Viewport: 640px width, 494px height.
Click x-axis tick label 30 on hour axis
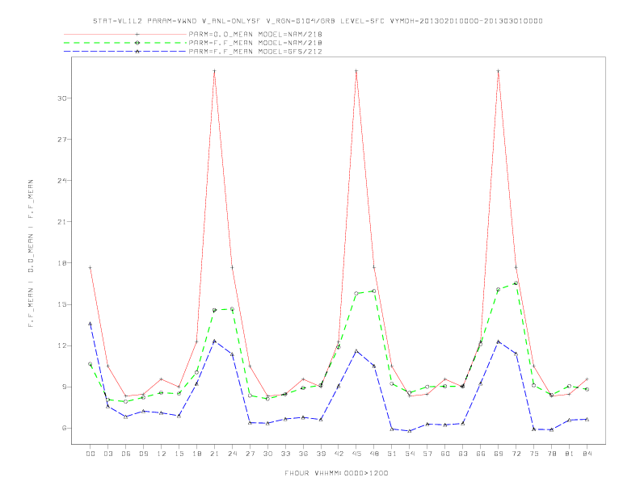(x=267, y=454)
